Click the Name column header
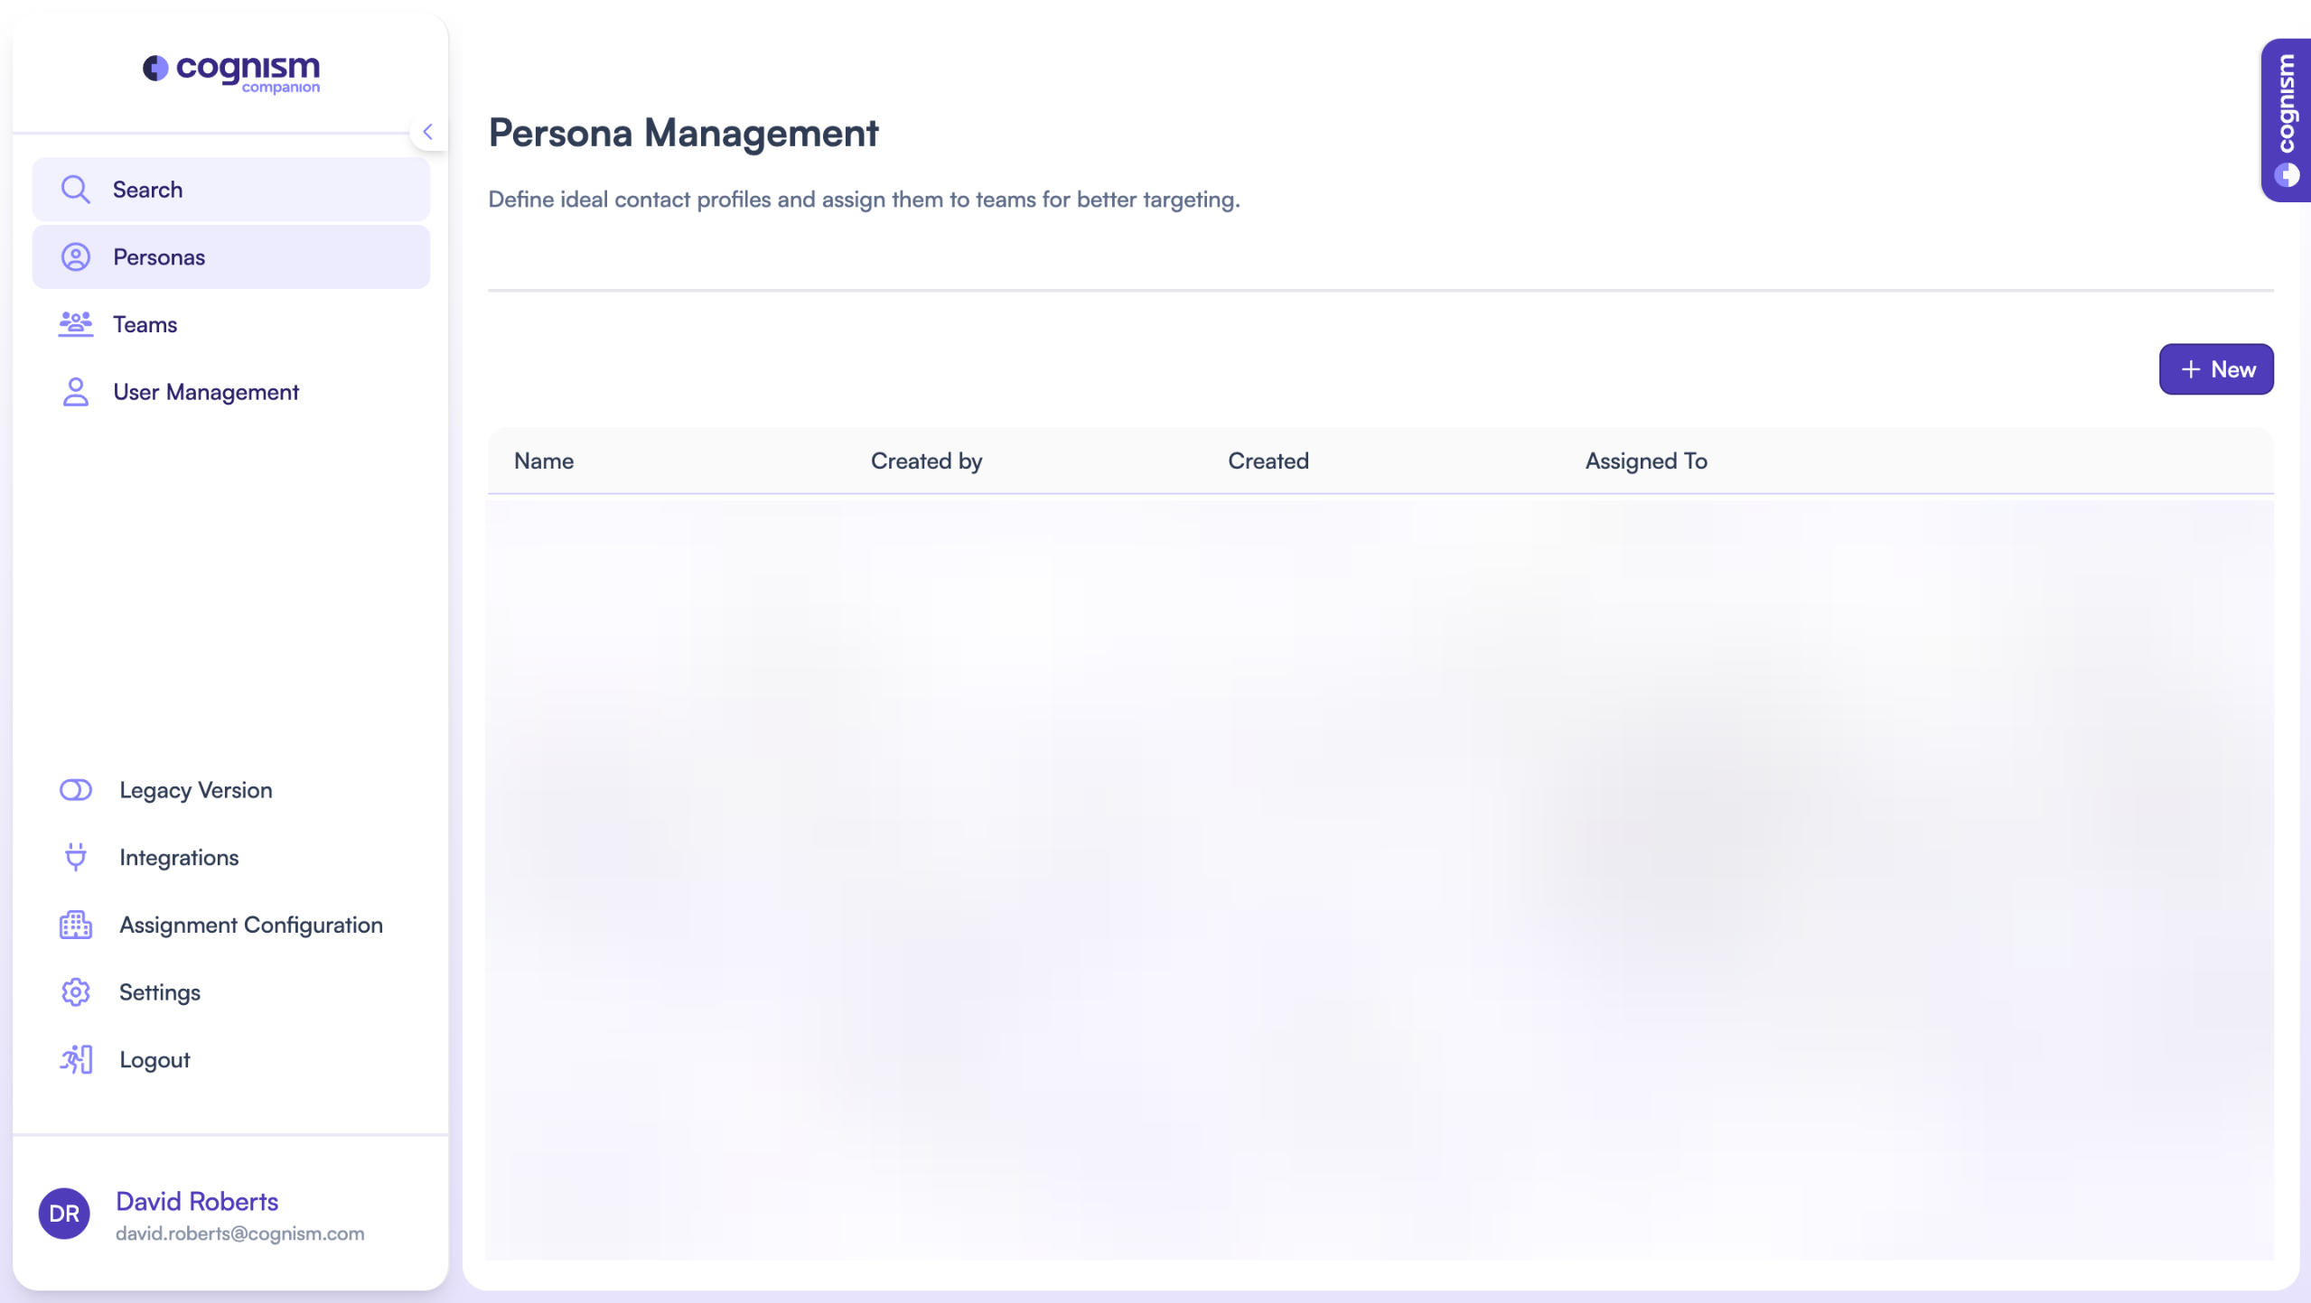 point(543,461)
